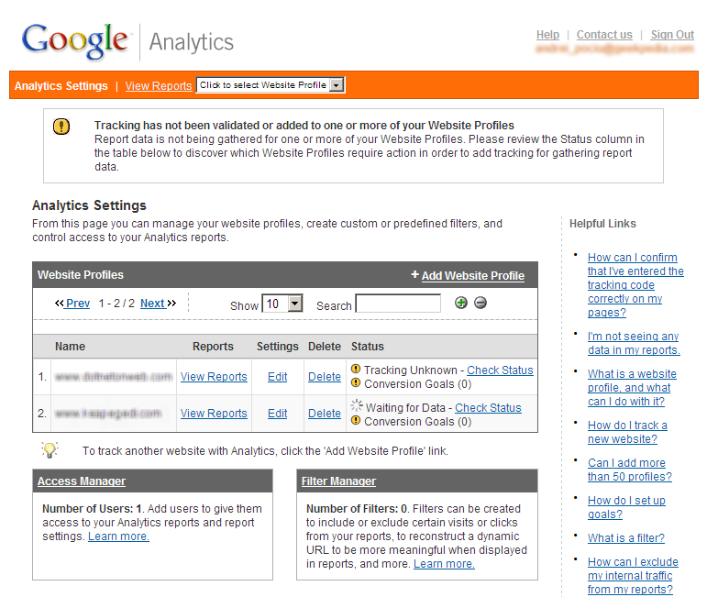Screen dimensions: 707x597
Task: Click the Helpful Links heading
Action: pos(602,224)
